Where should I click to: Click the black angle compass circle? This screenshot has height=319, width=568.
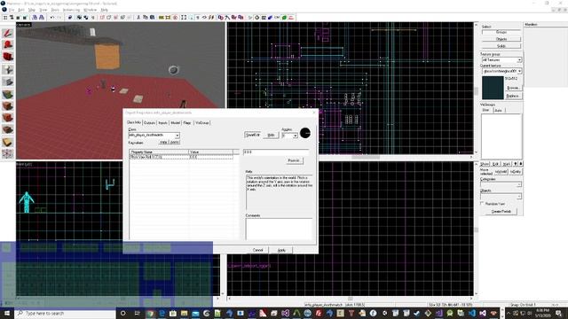click(x=305, y=133)
